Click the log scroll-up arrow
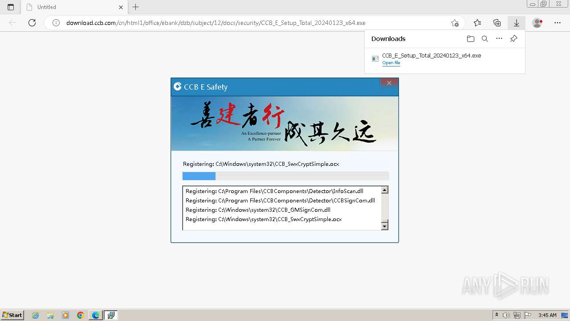570x321 pixels. pos(385,190)
